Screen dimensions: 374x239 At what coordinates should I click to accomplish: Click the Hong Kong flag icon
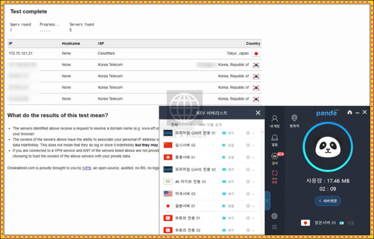pos(168,157)
